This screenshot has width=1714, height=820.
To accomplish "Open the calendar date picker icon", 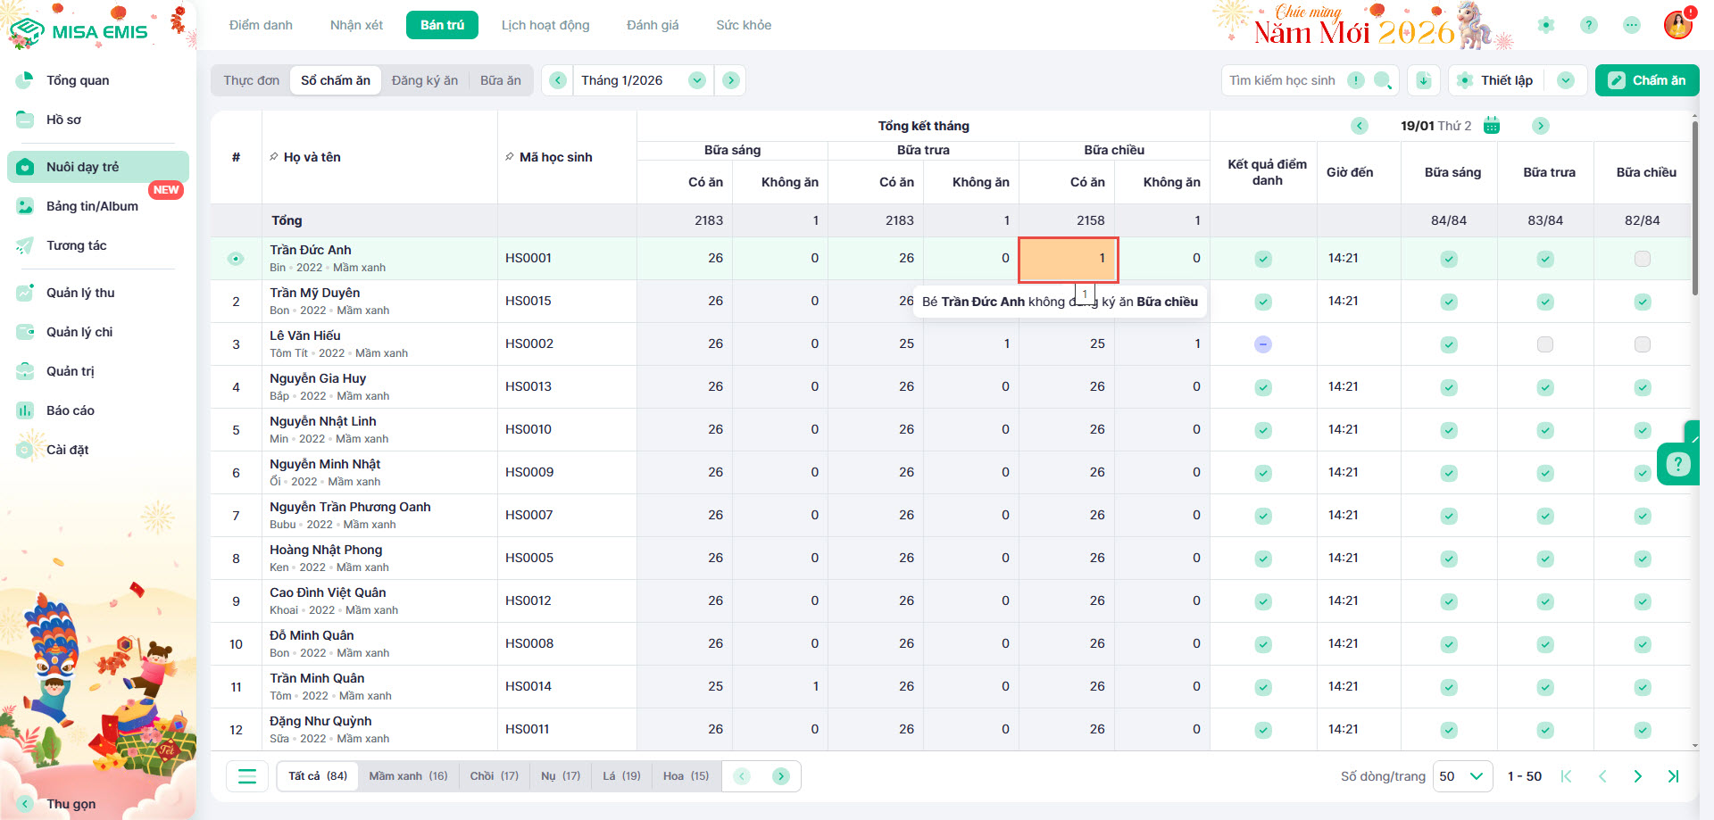I will coord(1492,126).
